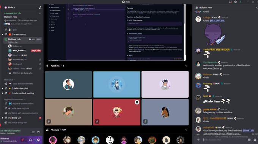The height and width of the screenshot is (144, 258).
Task: Click the chat bubble icon by Builders Hub title
Action: pos(197,8)
